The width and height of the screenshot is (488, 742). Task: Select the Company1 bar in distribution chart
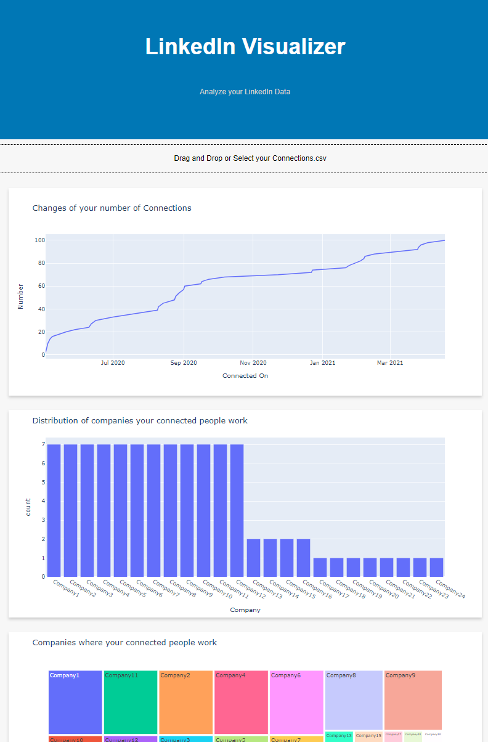(x=54, y=510)
